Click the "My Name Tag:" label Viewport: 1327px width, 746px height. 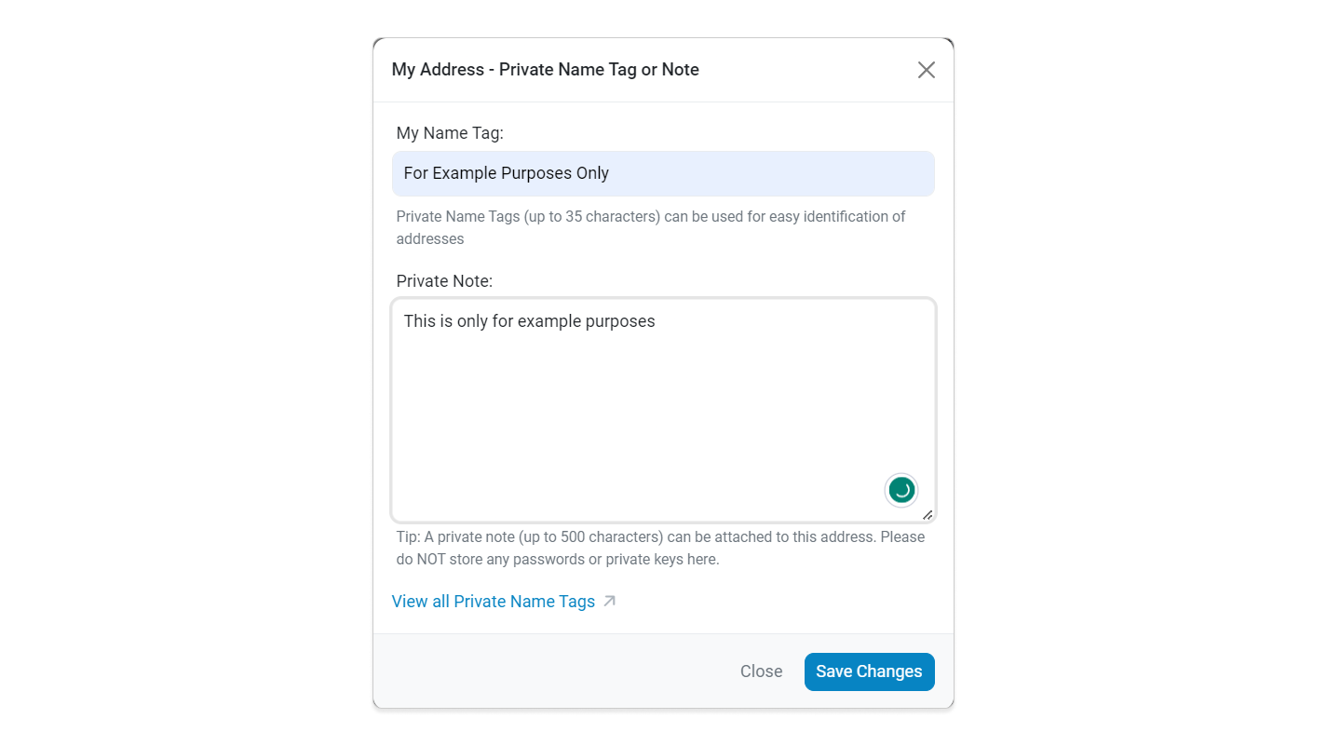pos(450,133)
